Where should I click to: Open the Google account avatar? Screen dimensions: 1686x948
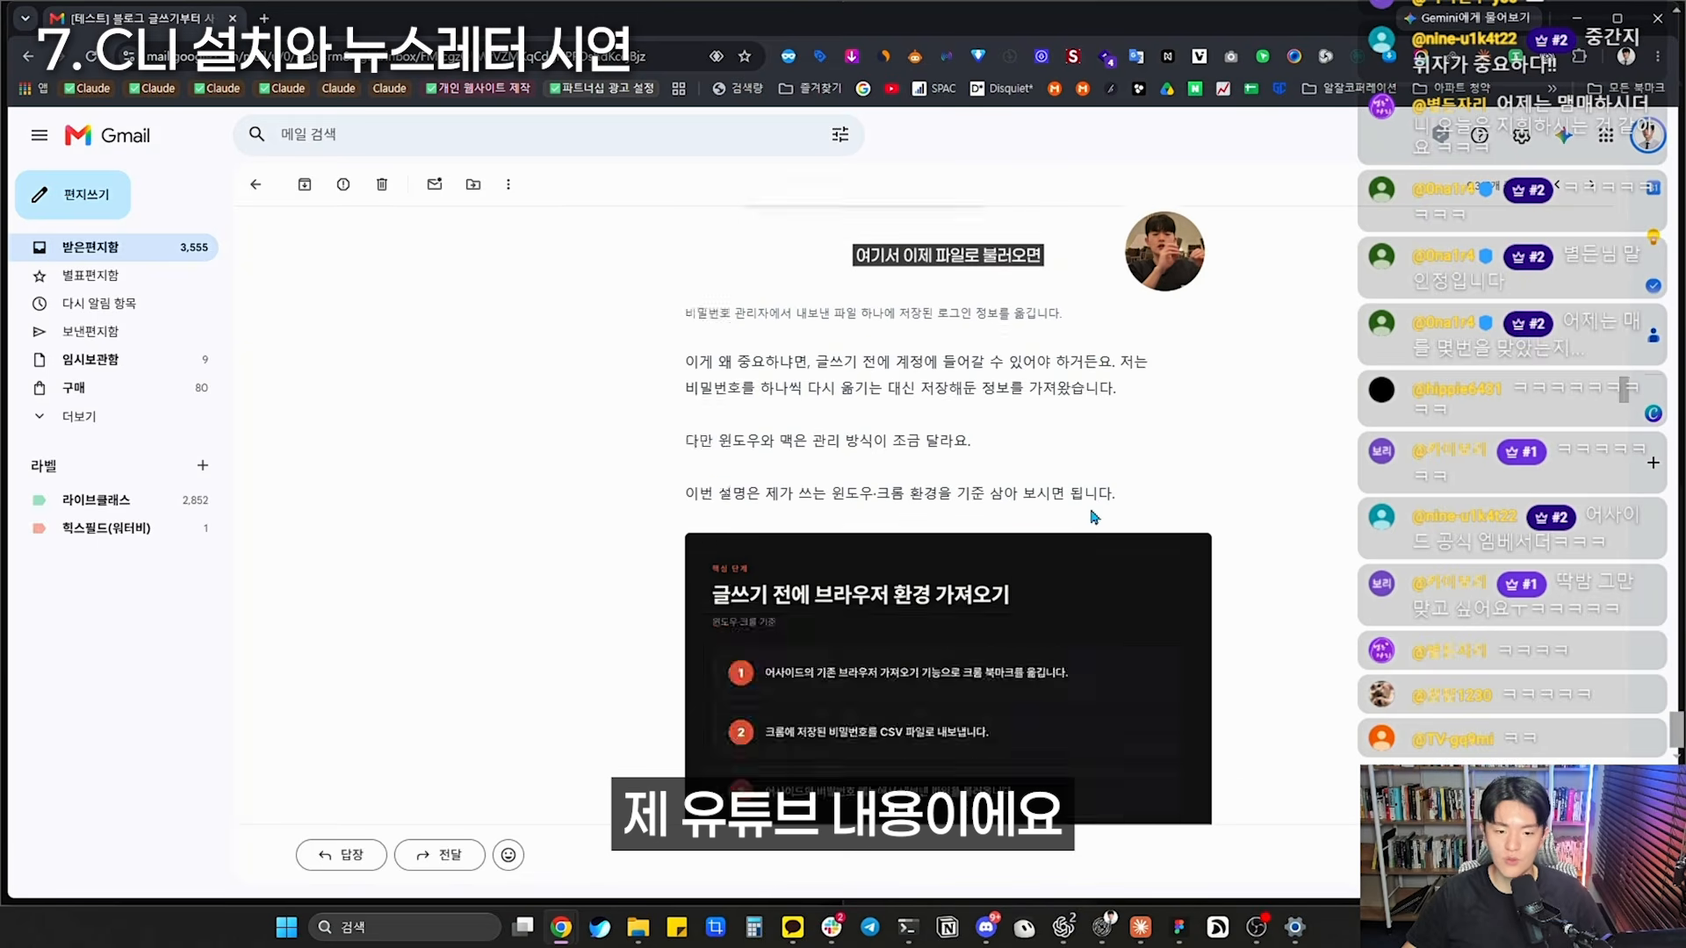1647,135
